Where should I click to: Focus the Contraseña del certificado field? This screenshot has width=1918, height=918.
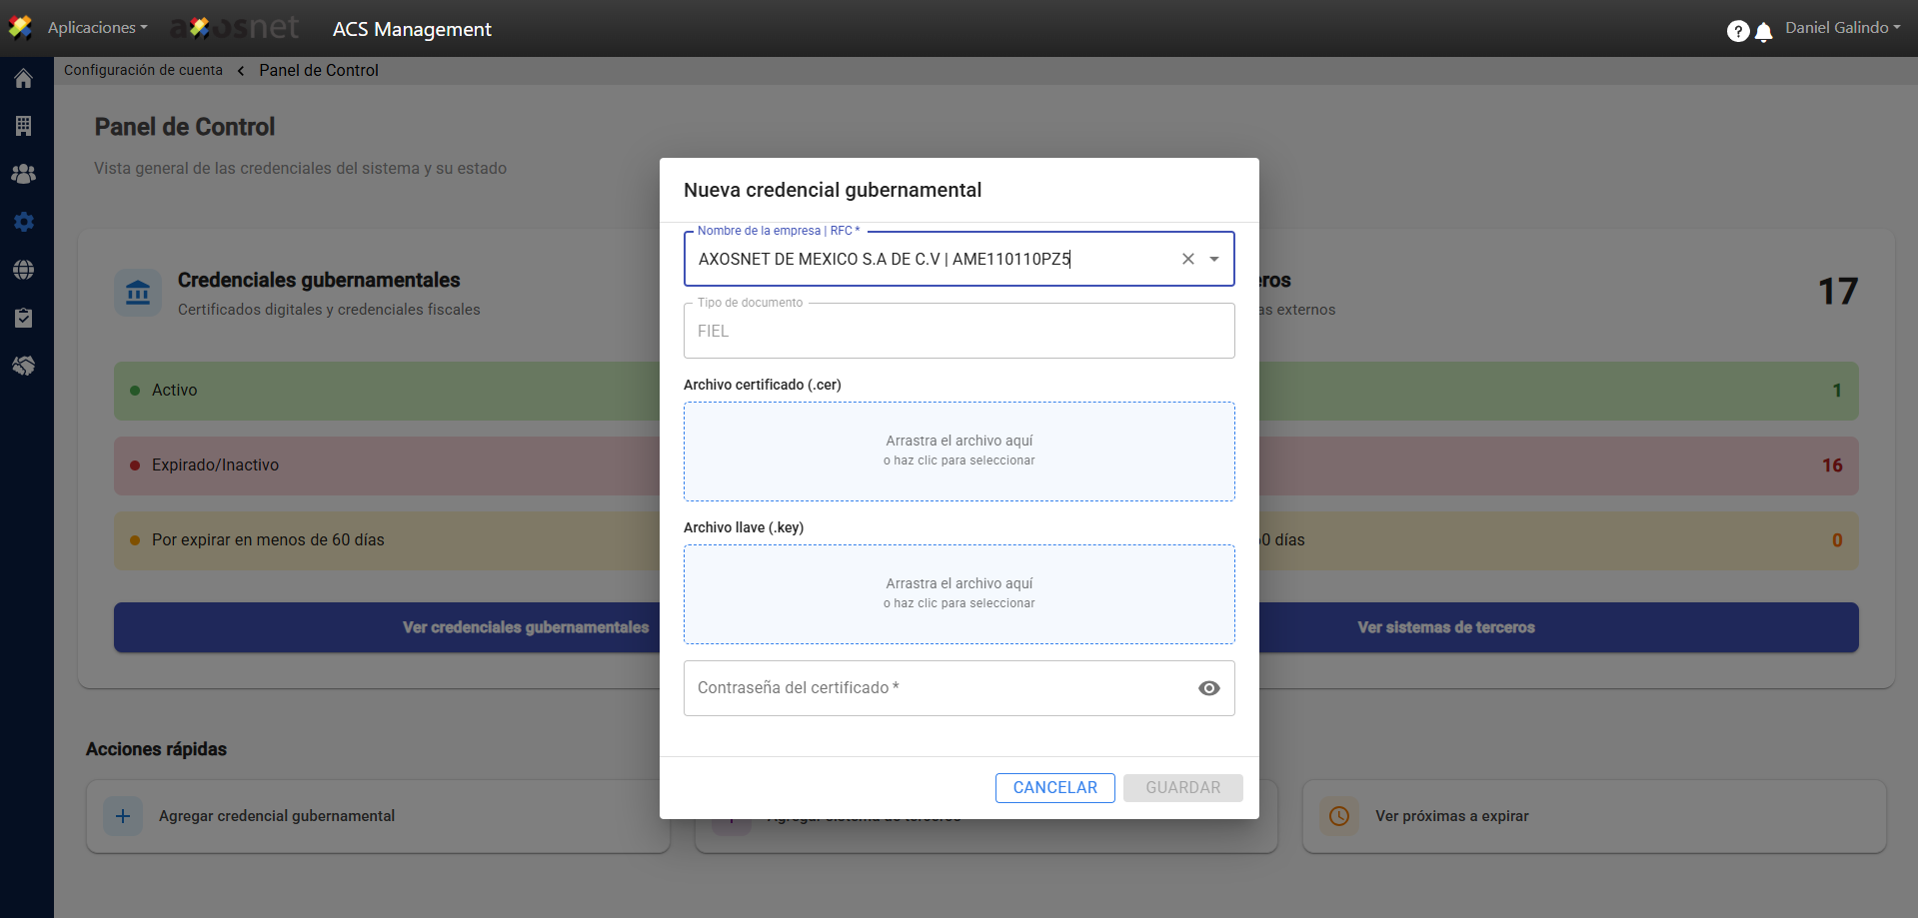(935, 688)
